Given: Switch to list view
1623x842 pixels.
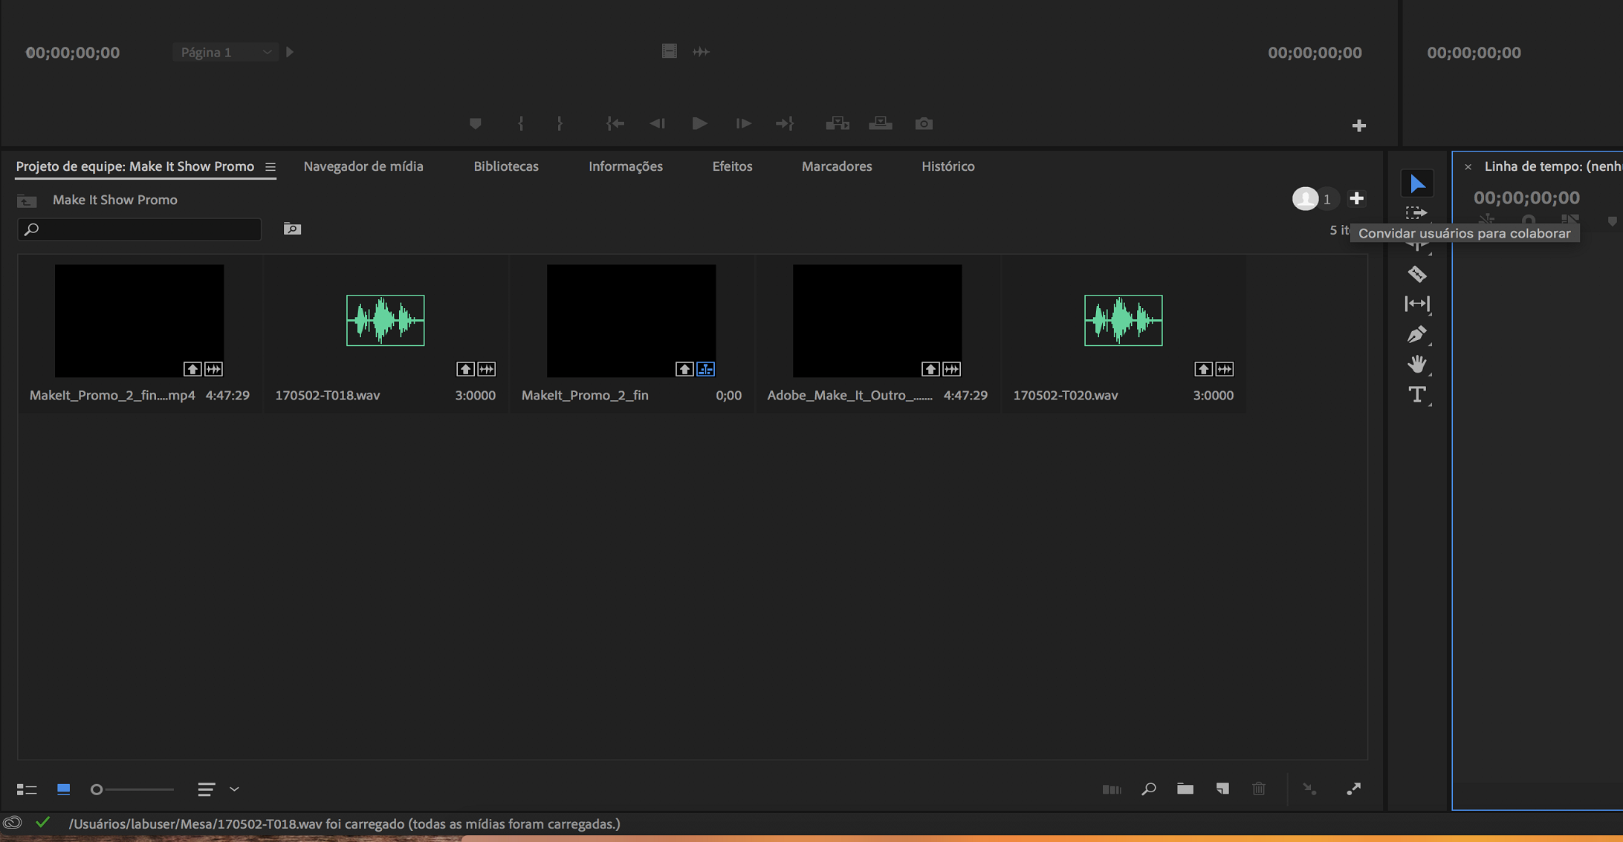Looking at the screenshot, I should click(27, 789).
